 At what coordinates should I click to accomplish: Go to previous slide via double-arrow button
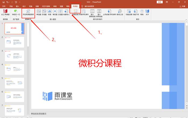tap(187, 106)
